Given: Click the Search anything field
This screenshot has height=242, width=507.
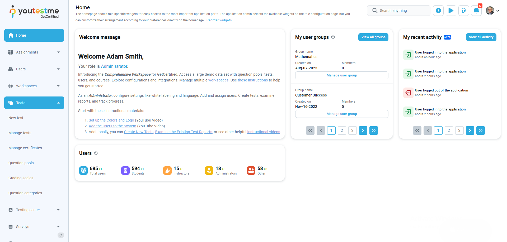Looking at the screenshot, I should tap(398, 11).
